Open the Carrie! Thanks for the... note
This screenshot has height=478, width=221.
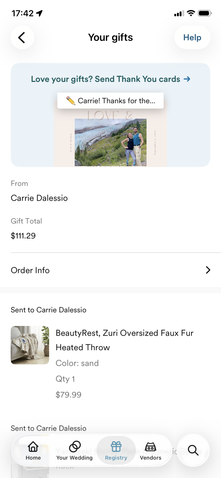111,101
